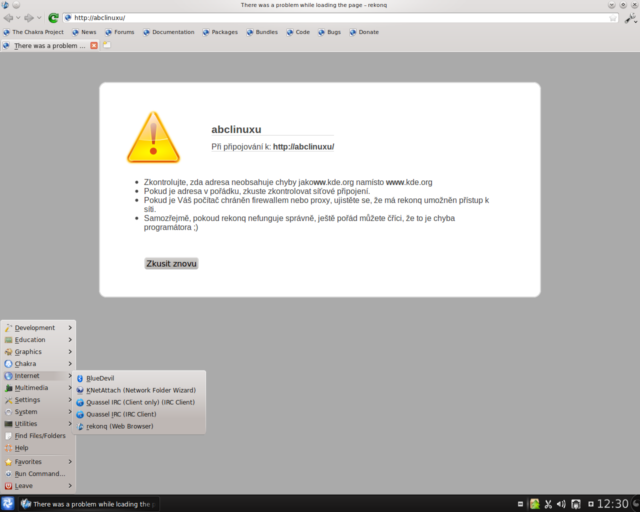Close the current tab with red X
This screenshot has height=512, width=640.
pos(94,45)
